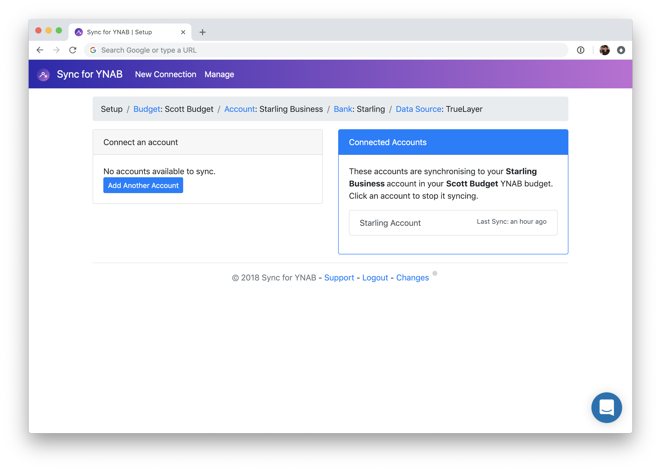
Task: Close the Sync for YNAB tab
Action: pyautogui.click(x=183, y=32)
